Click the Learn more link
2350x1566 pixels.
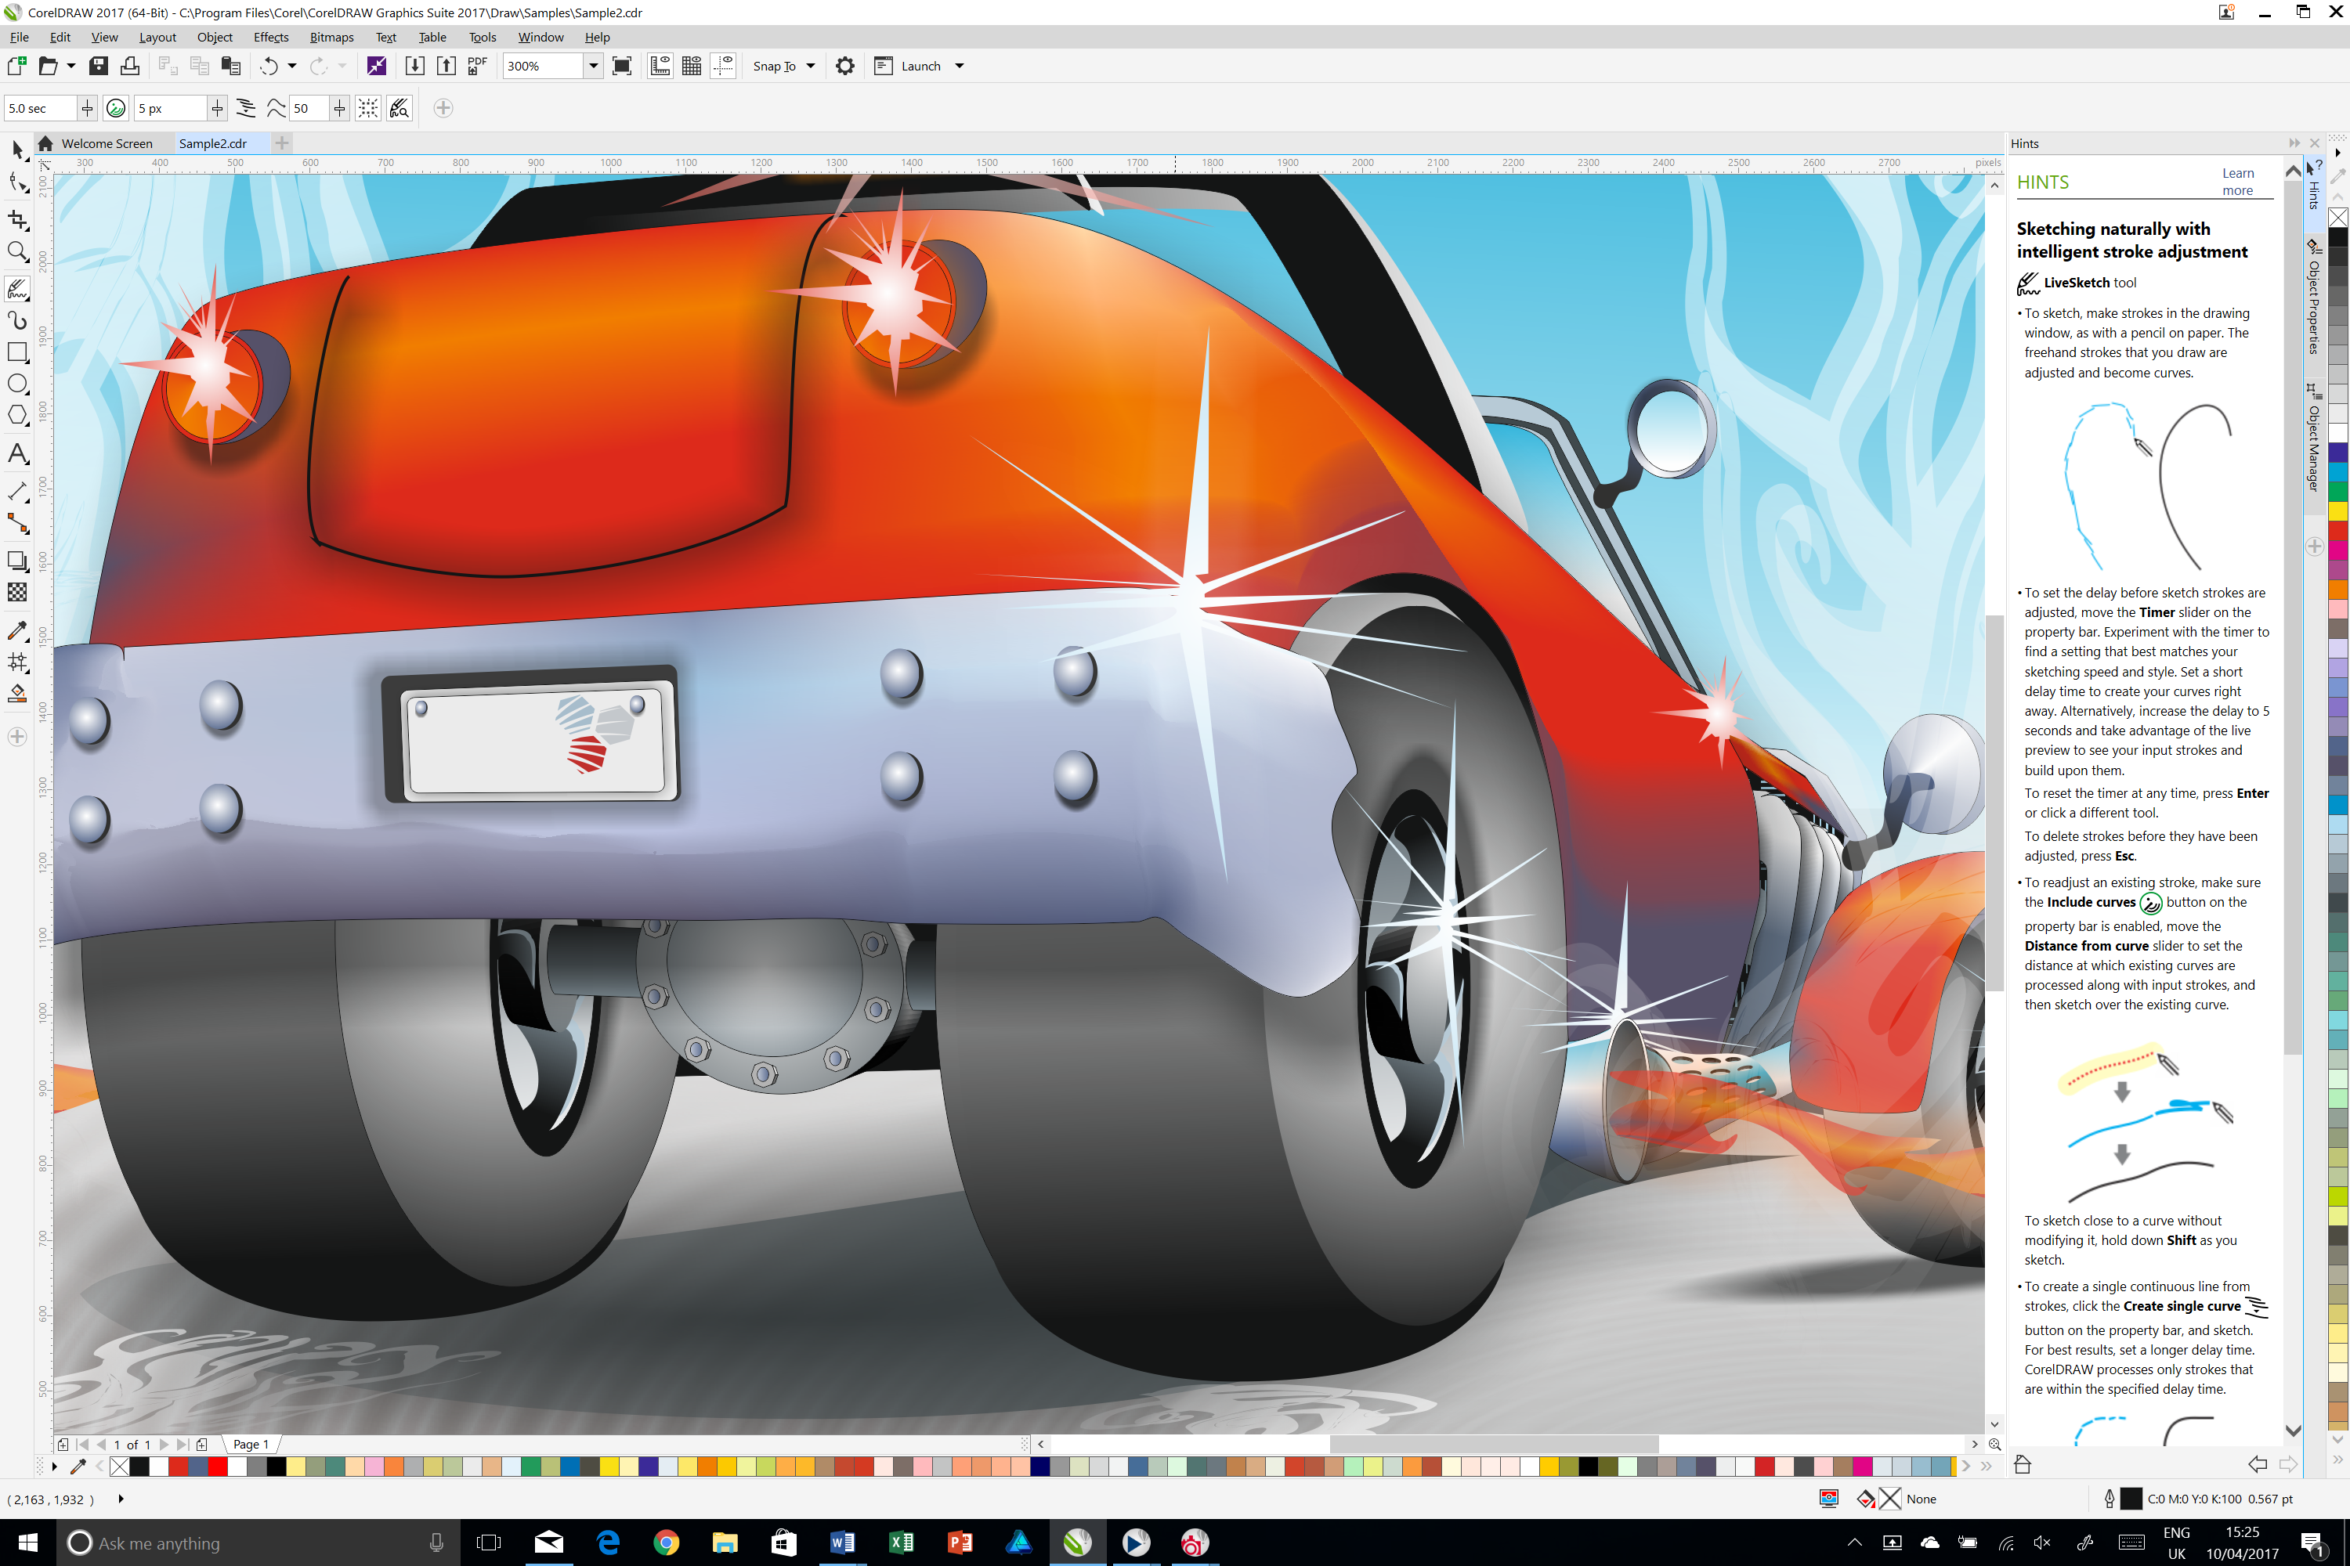pos(2237,182)
